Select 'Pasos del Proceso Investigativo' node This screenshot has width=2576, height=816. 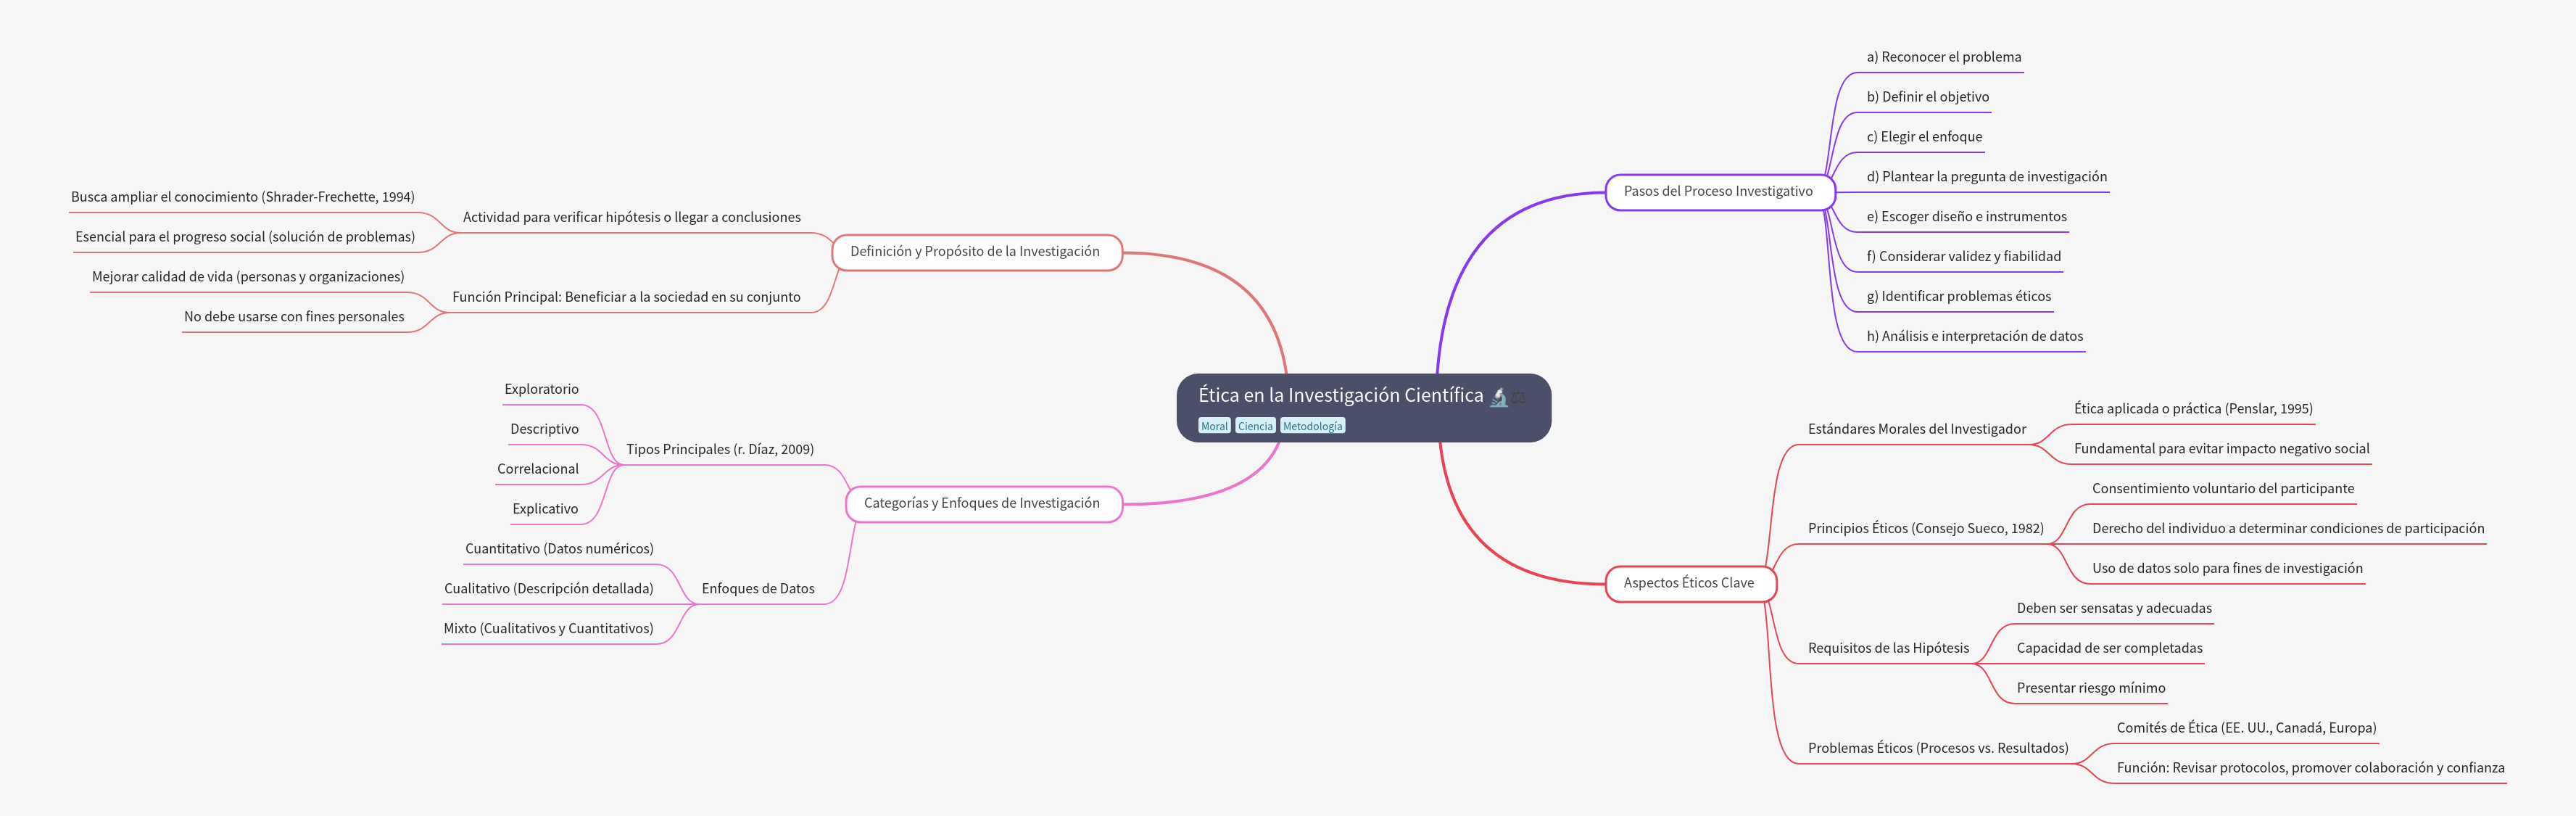(x=1718, y=192)
